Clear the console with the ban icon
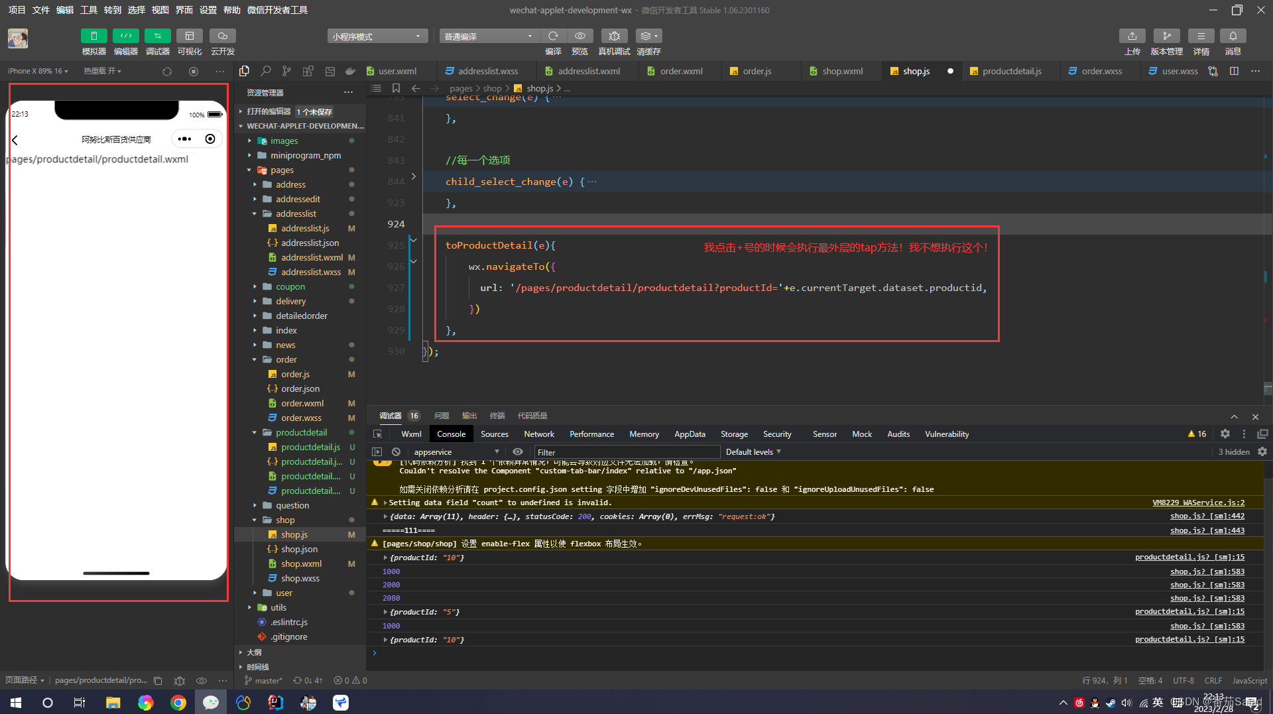The height and width of the screenshot is (714, 1273). coord(396,451)
